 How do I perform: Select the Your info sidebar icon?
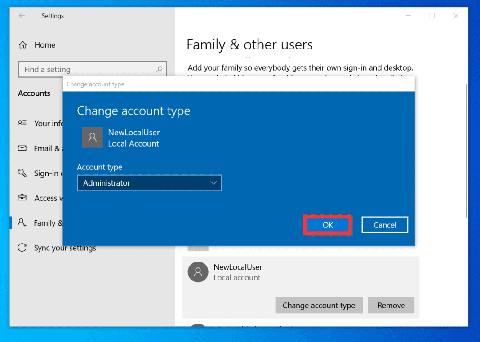[22, 124]
